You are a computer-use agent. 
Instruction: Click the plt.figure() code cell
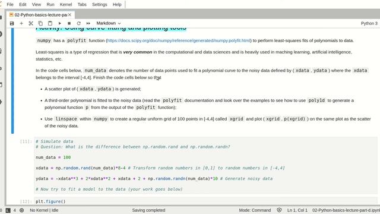205,201
